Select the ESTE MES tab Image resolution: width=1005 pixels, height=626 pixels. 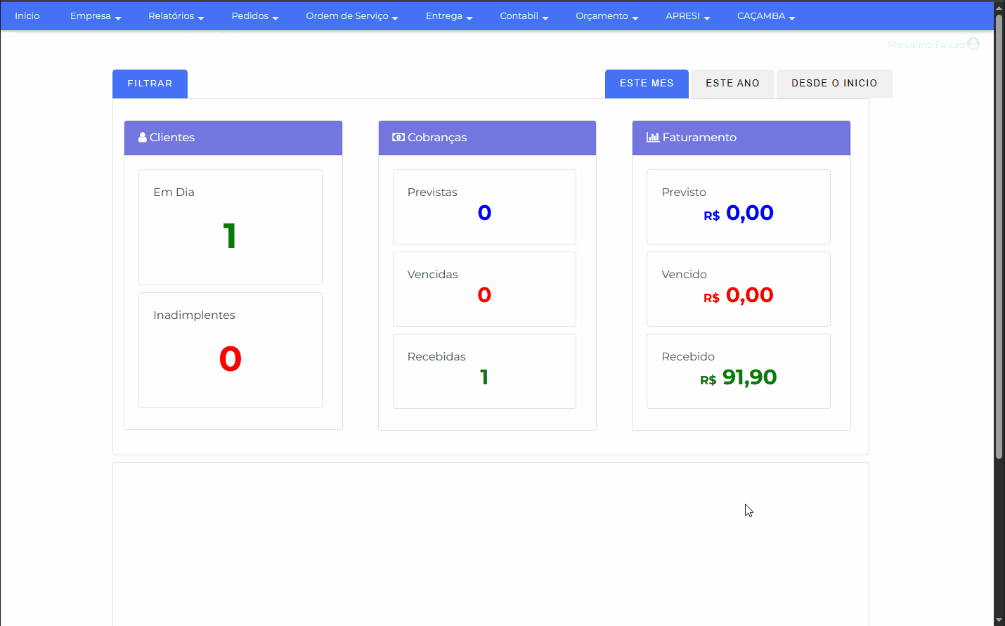pyautogui.click(x=647, y=84)
